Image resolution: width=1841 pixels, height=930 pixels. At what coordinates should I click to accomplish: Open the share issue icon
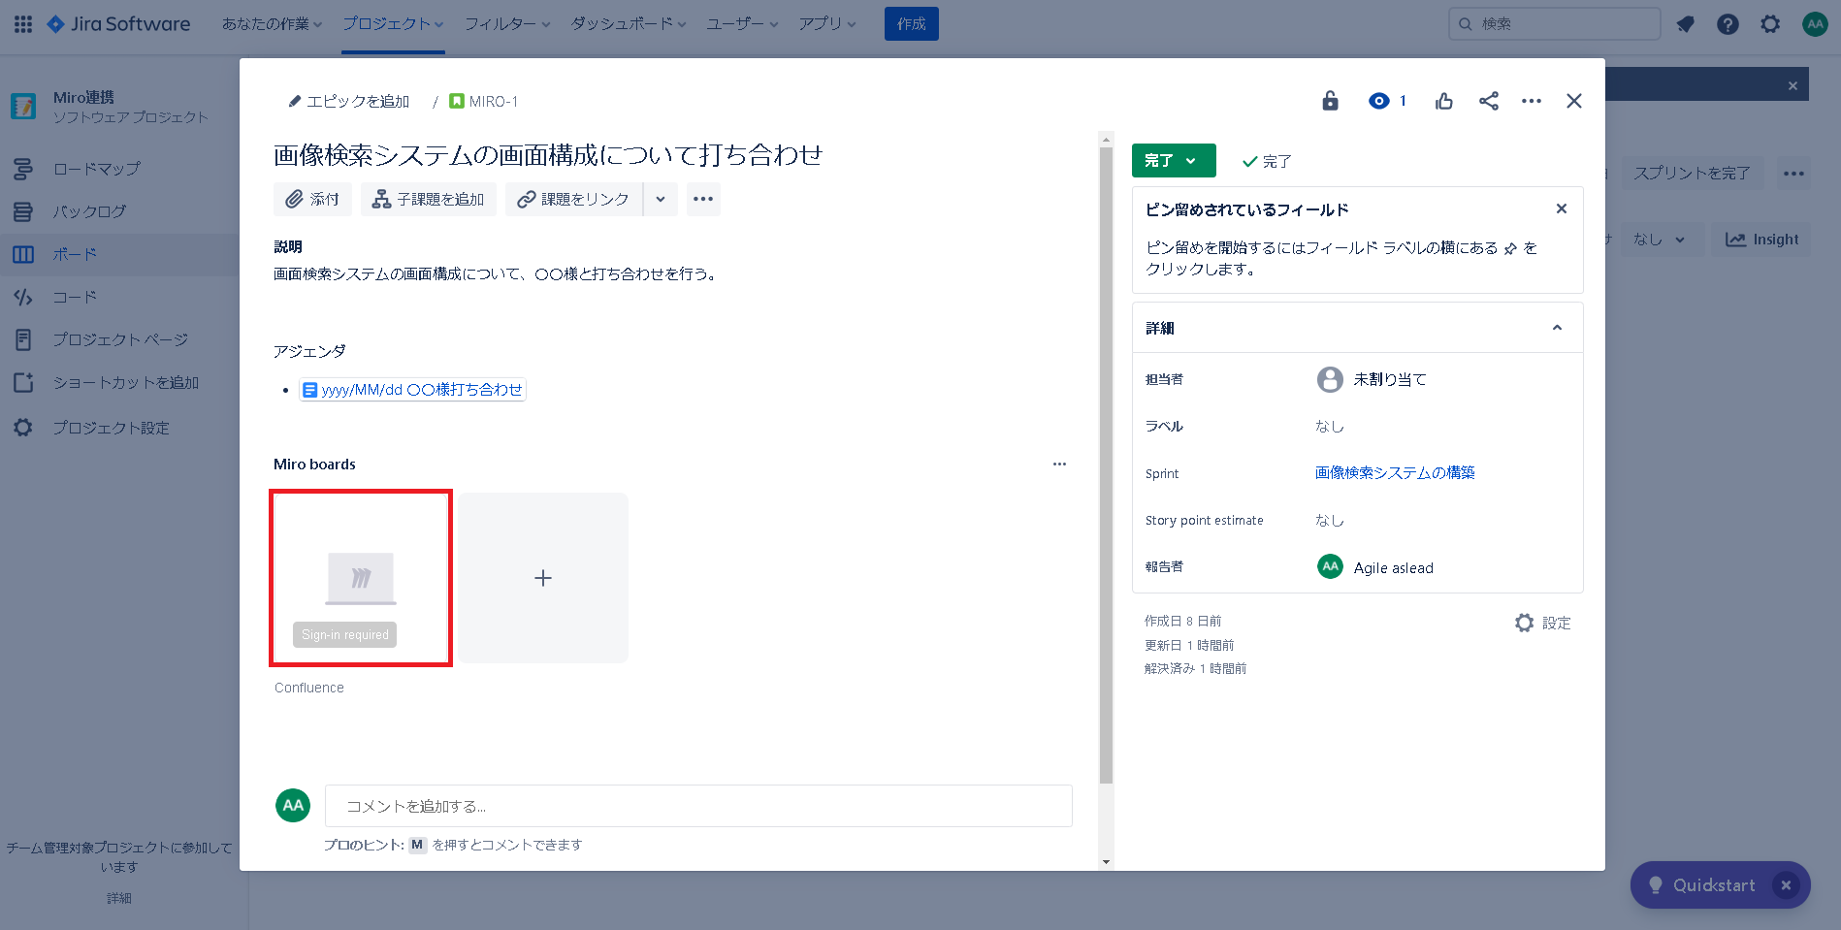click(1489, 101)
